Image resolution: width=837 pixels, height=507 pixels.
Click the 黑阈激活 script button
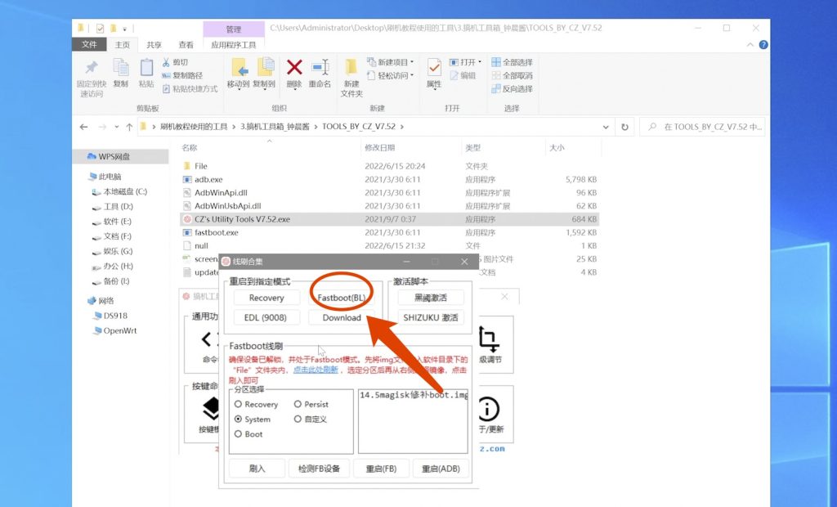click(430, 298)
